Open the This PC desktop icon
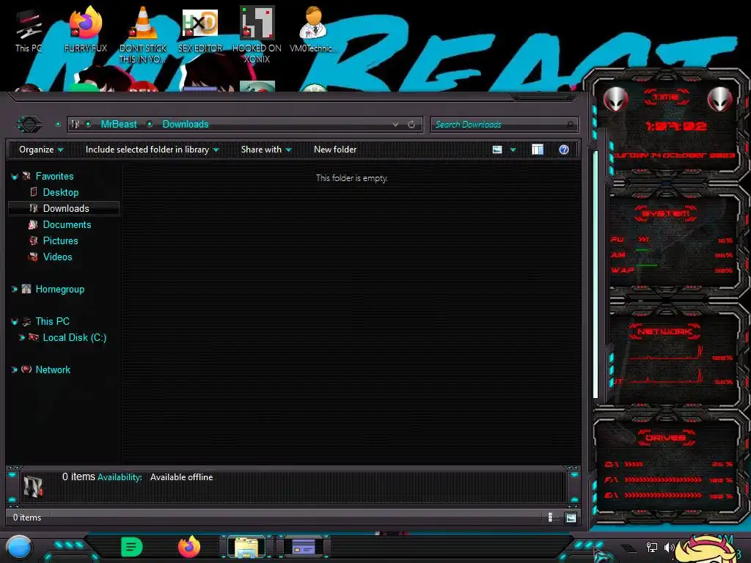This screenshot has height=563, width=751. coord(29,30)
